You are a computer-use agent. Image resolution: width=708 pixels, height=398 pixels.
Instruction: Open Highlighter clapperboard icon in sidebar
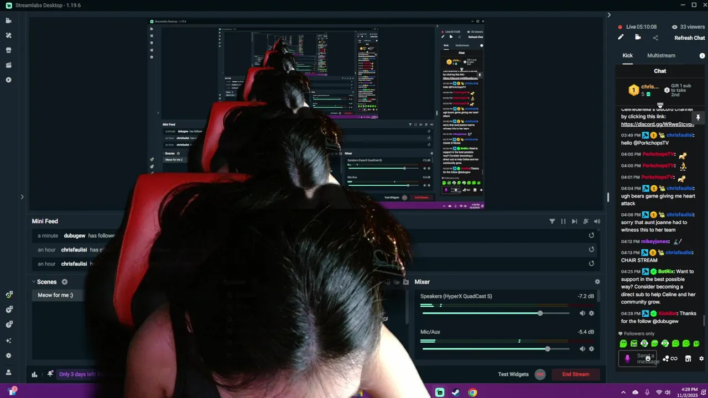[8, 65]
